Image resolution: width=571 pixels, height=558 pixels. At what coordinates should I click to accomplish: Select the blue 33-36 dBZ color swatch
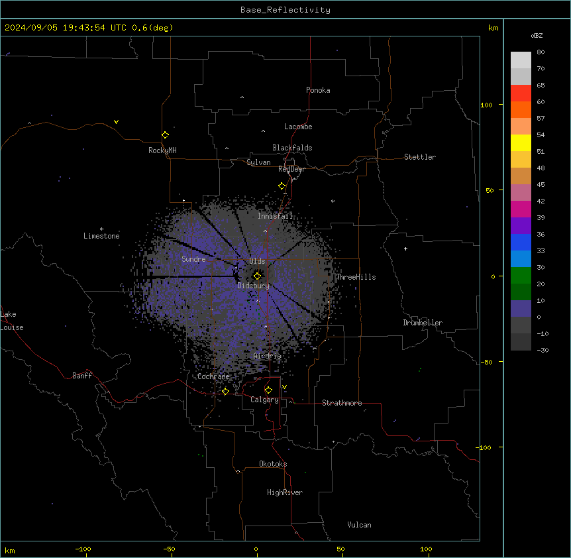pos(521,242)
